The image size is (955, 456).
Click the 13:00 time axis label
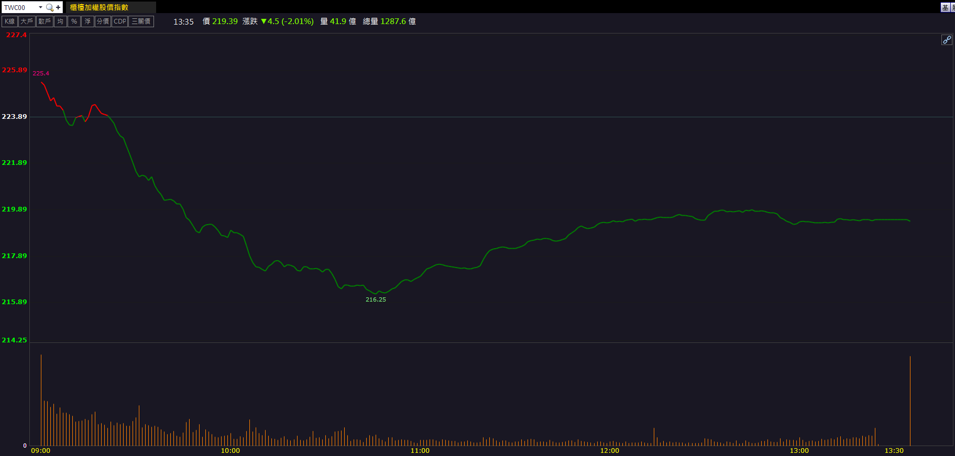tap(799, 451)
